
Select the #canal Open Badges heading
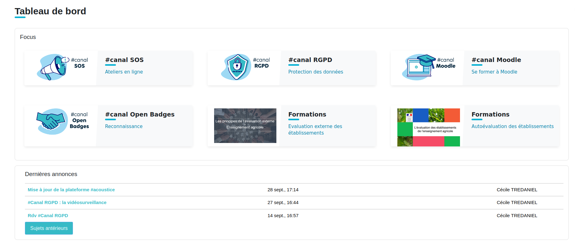click(x=140, y=114)
